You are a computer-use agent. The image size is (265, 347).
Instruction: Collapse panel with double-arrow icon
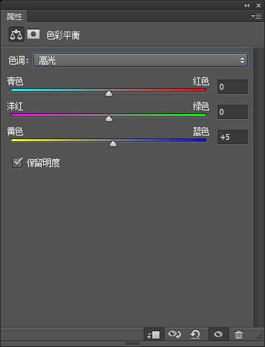(246, 5)
